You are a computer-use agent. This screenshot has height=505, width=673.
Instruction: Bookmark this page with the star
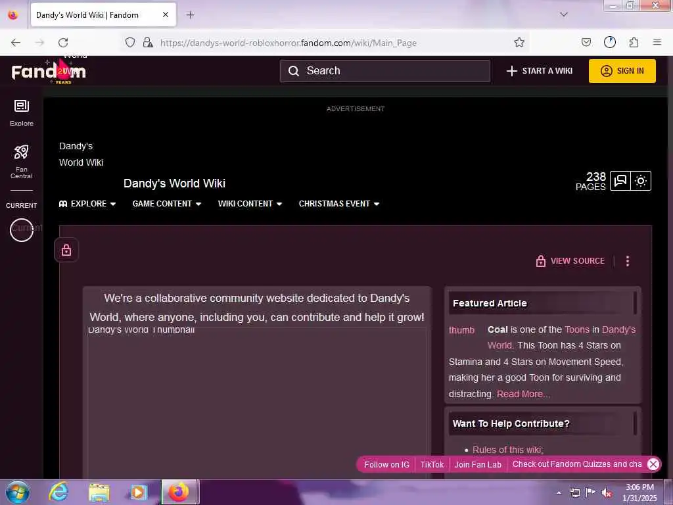tap(519, 42)
